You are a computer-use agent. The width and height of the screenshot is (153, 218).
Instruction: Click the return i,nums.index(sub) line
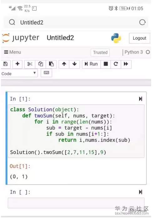94,140
